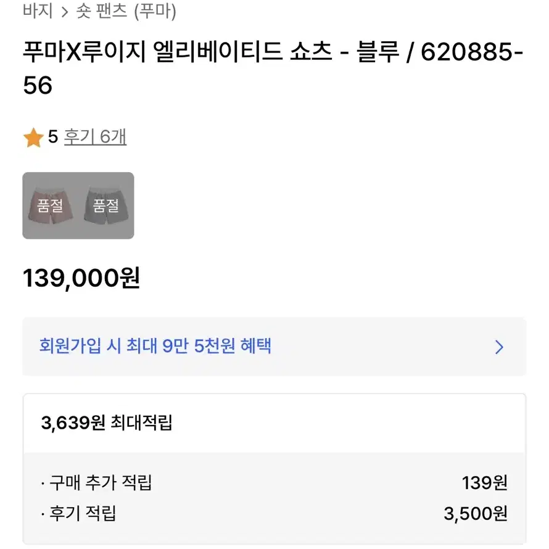This screenshot has height=549, width=549.
Task: Click the 139,000원 price text
Action: (81, 278)
